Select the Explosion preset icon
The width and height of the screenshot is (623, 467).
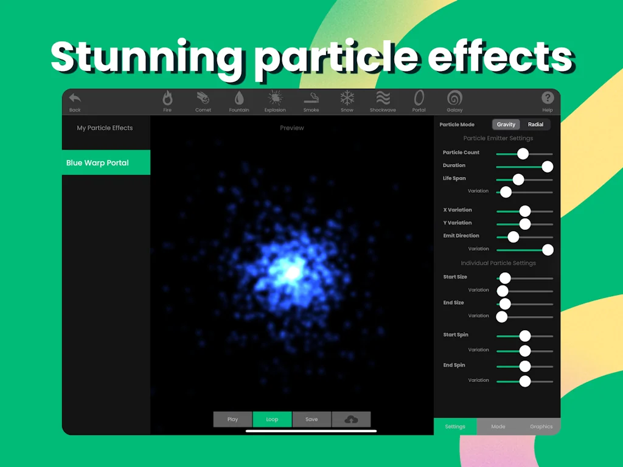tap(275, 99)
